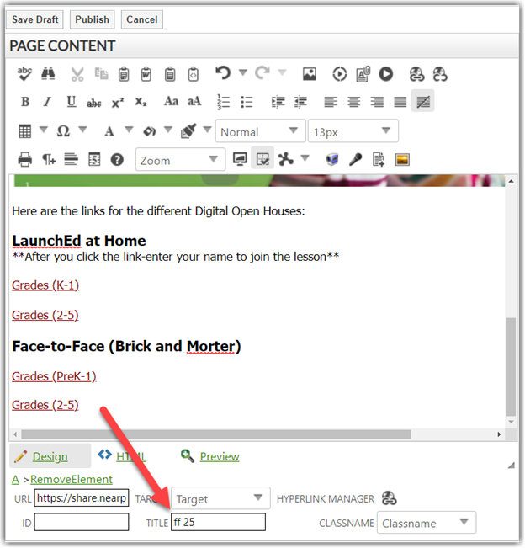Click the A element path link
Screen dimensions: 525x548
point(15,480)
